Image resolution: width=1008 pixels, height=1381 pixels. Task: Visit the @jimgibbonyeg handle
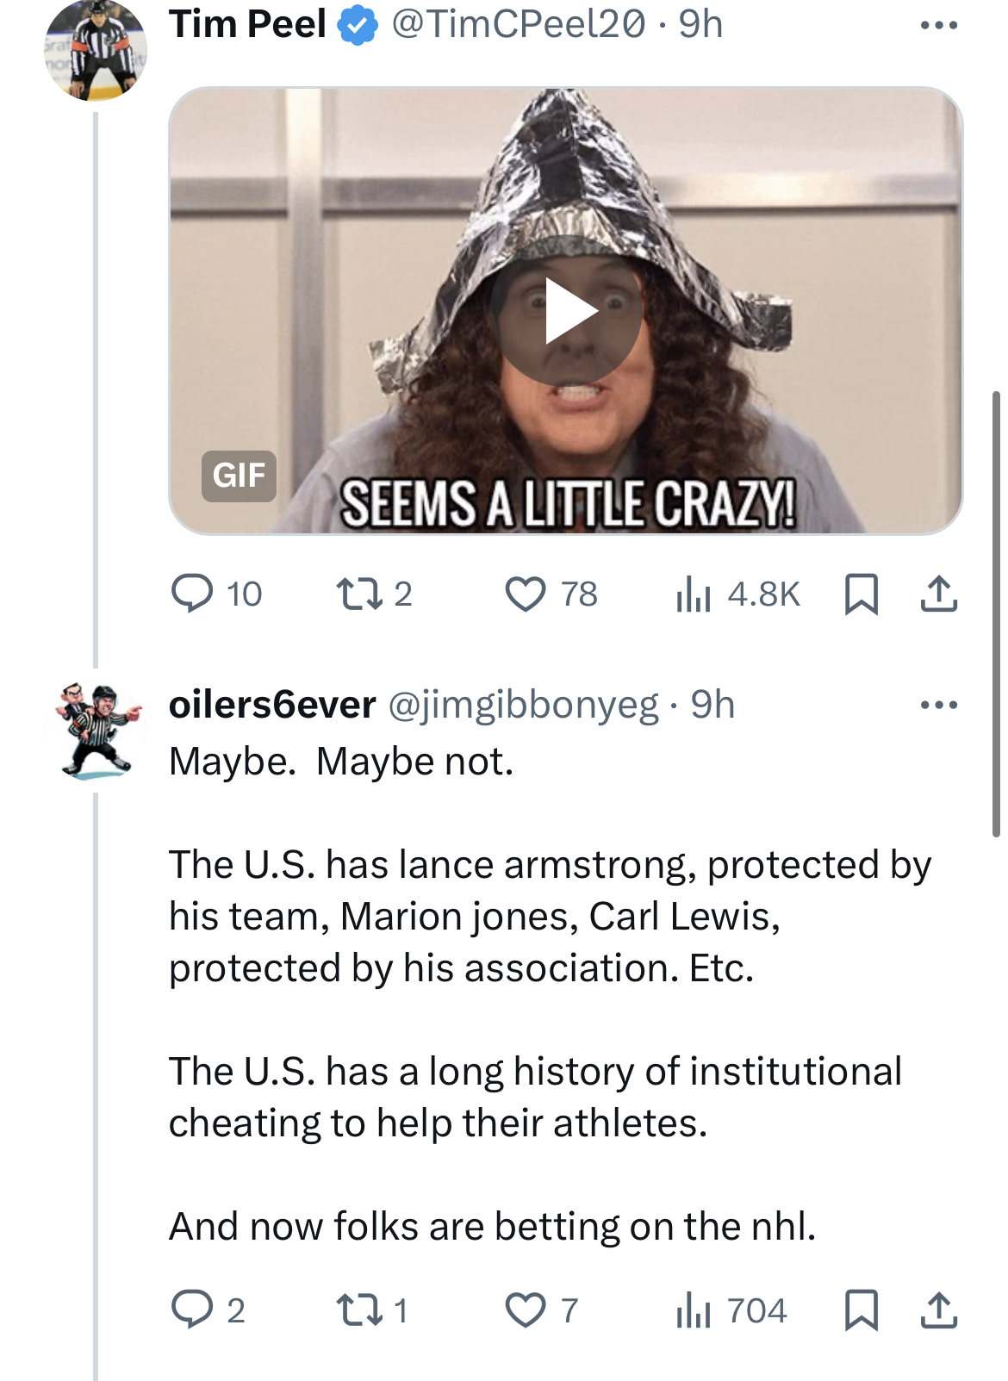(x=523, y=705)
